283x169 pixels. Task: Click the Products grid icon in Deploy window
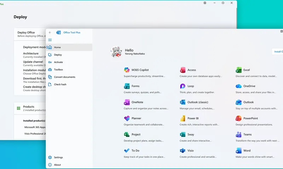click(18, 108)
